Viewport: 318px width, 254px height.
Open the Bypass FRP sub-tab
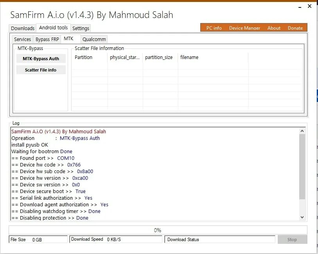coord(47,39)
